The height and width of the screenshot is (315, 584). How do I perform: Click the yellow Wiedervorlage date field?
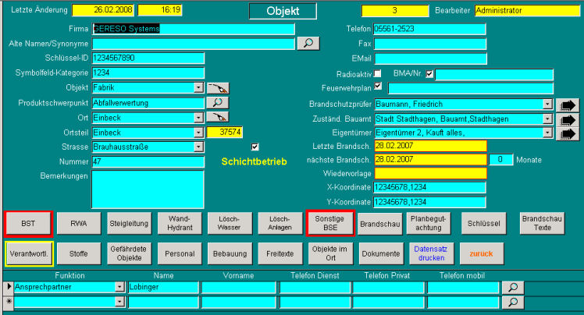tap(429, 173)
